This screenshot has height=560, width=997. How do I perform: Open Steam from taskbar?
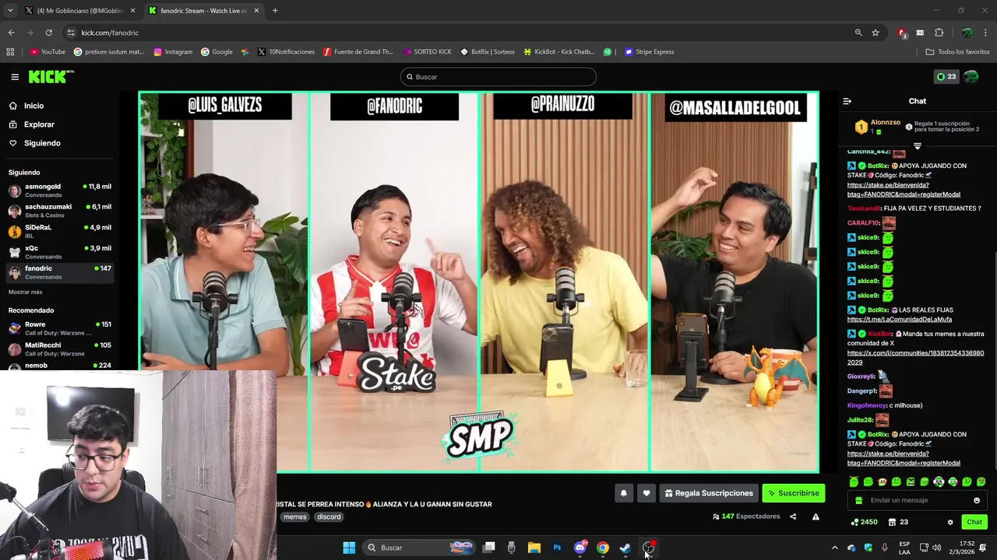(x=625, y=548)
